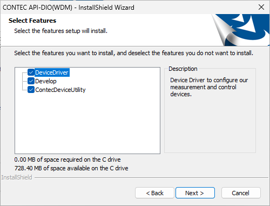Select the ContecDeviceUtility feature label

(60, 90)
